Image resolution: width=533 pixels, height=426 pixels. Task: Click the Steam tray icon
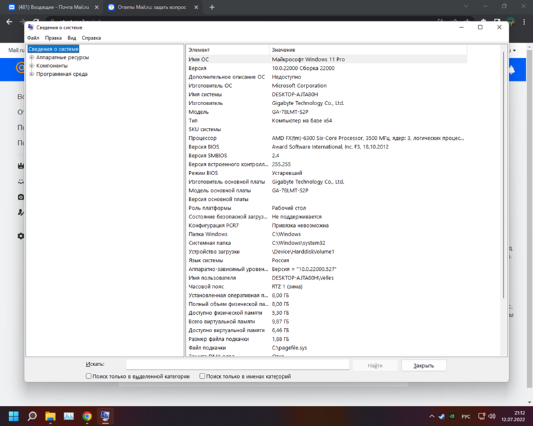(442, 416)
